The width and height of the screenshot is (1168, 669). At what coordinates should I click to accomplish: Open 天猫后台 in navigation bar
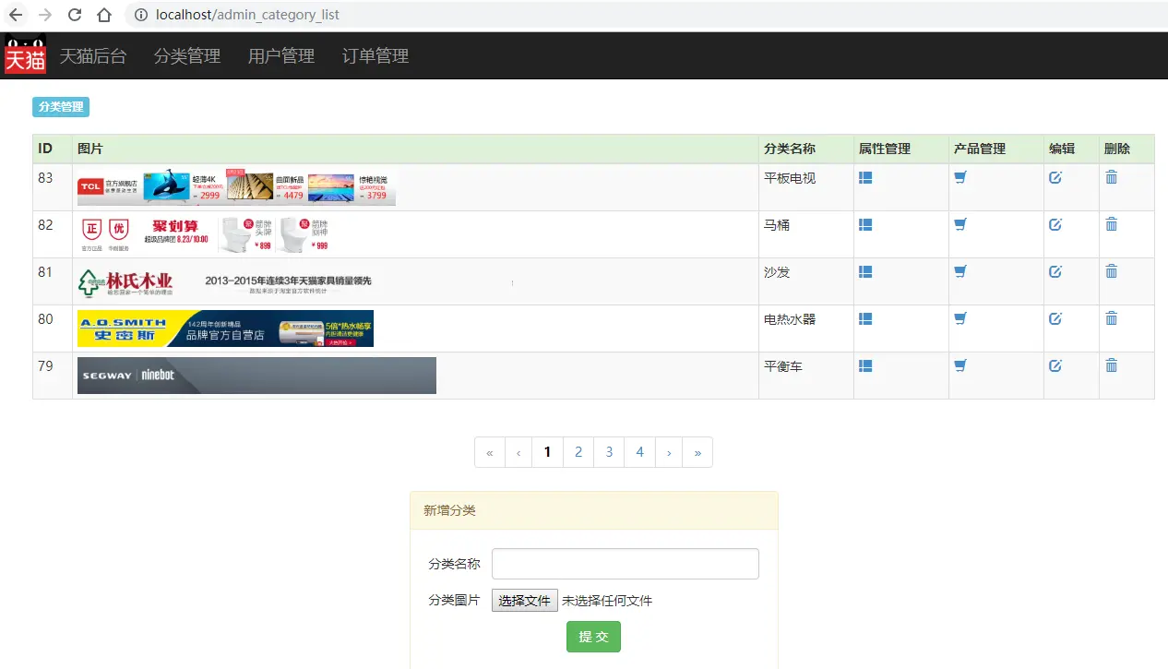[x=93, y=56]
